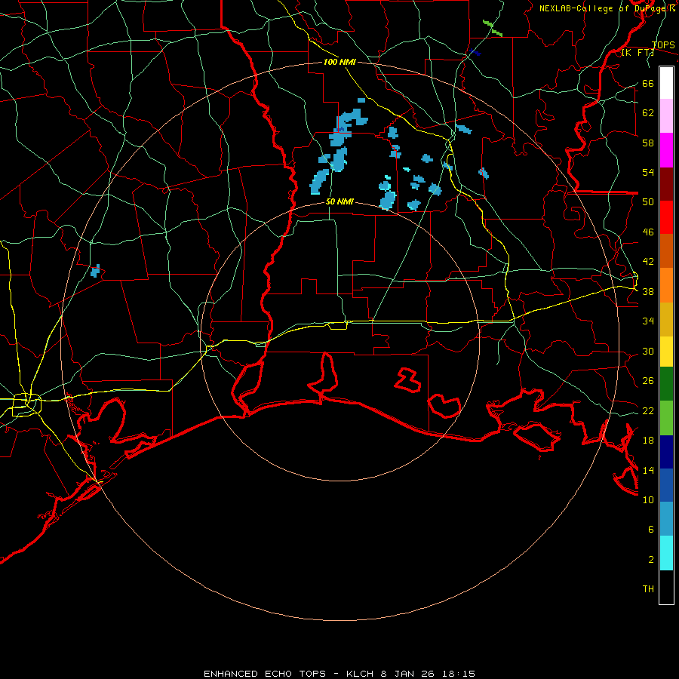Click the light blue legend swatch
679x679 pixels.
[x=666, y=519]
